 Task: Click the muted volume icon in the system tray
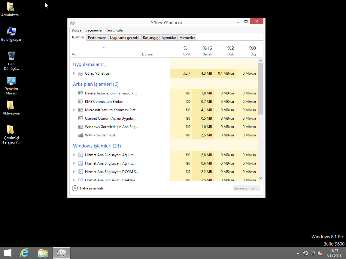tap(320, 253)
